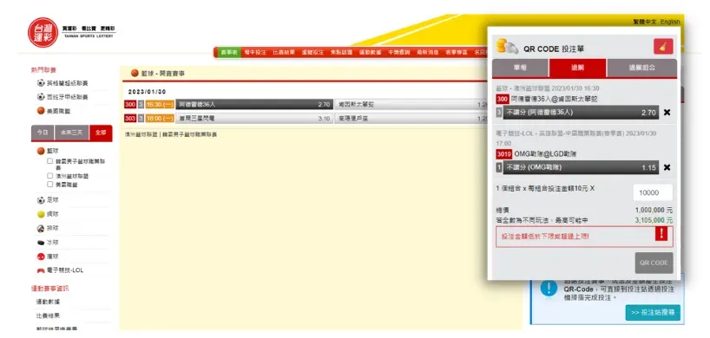Check the 韓國男子籃球職業聯賽 checkbox
The height and width of the screenshot is (338, 710).
pyautogui.click(x=50, y=161)
